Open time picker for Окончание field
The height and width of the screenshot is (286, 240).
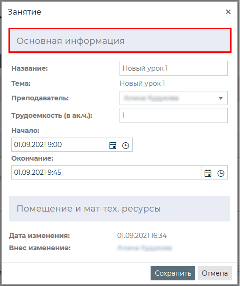pyautogui.click(x=221, y=173)
